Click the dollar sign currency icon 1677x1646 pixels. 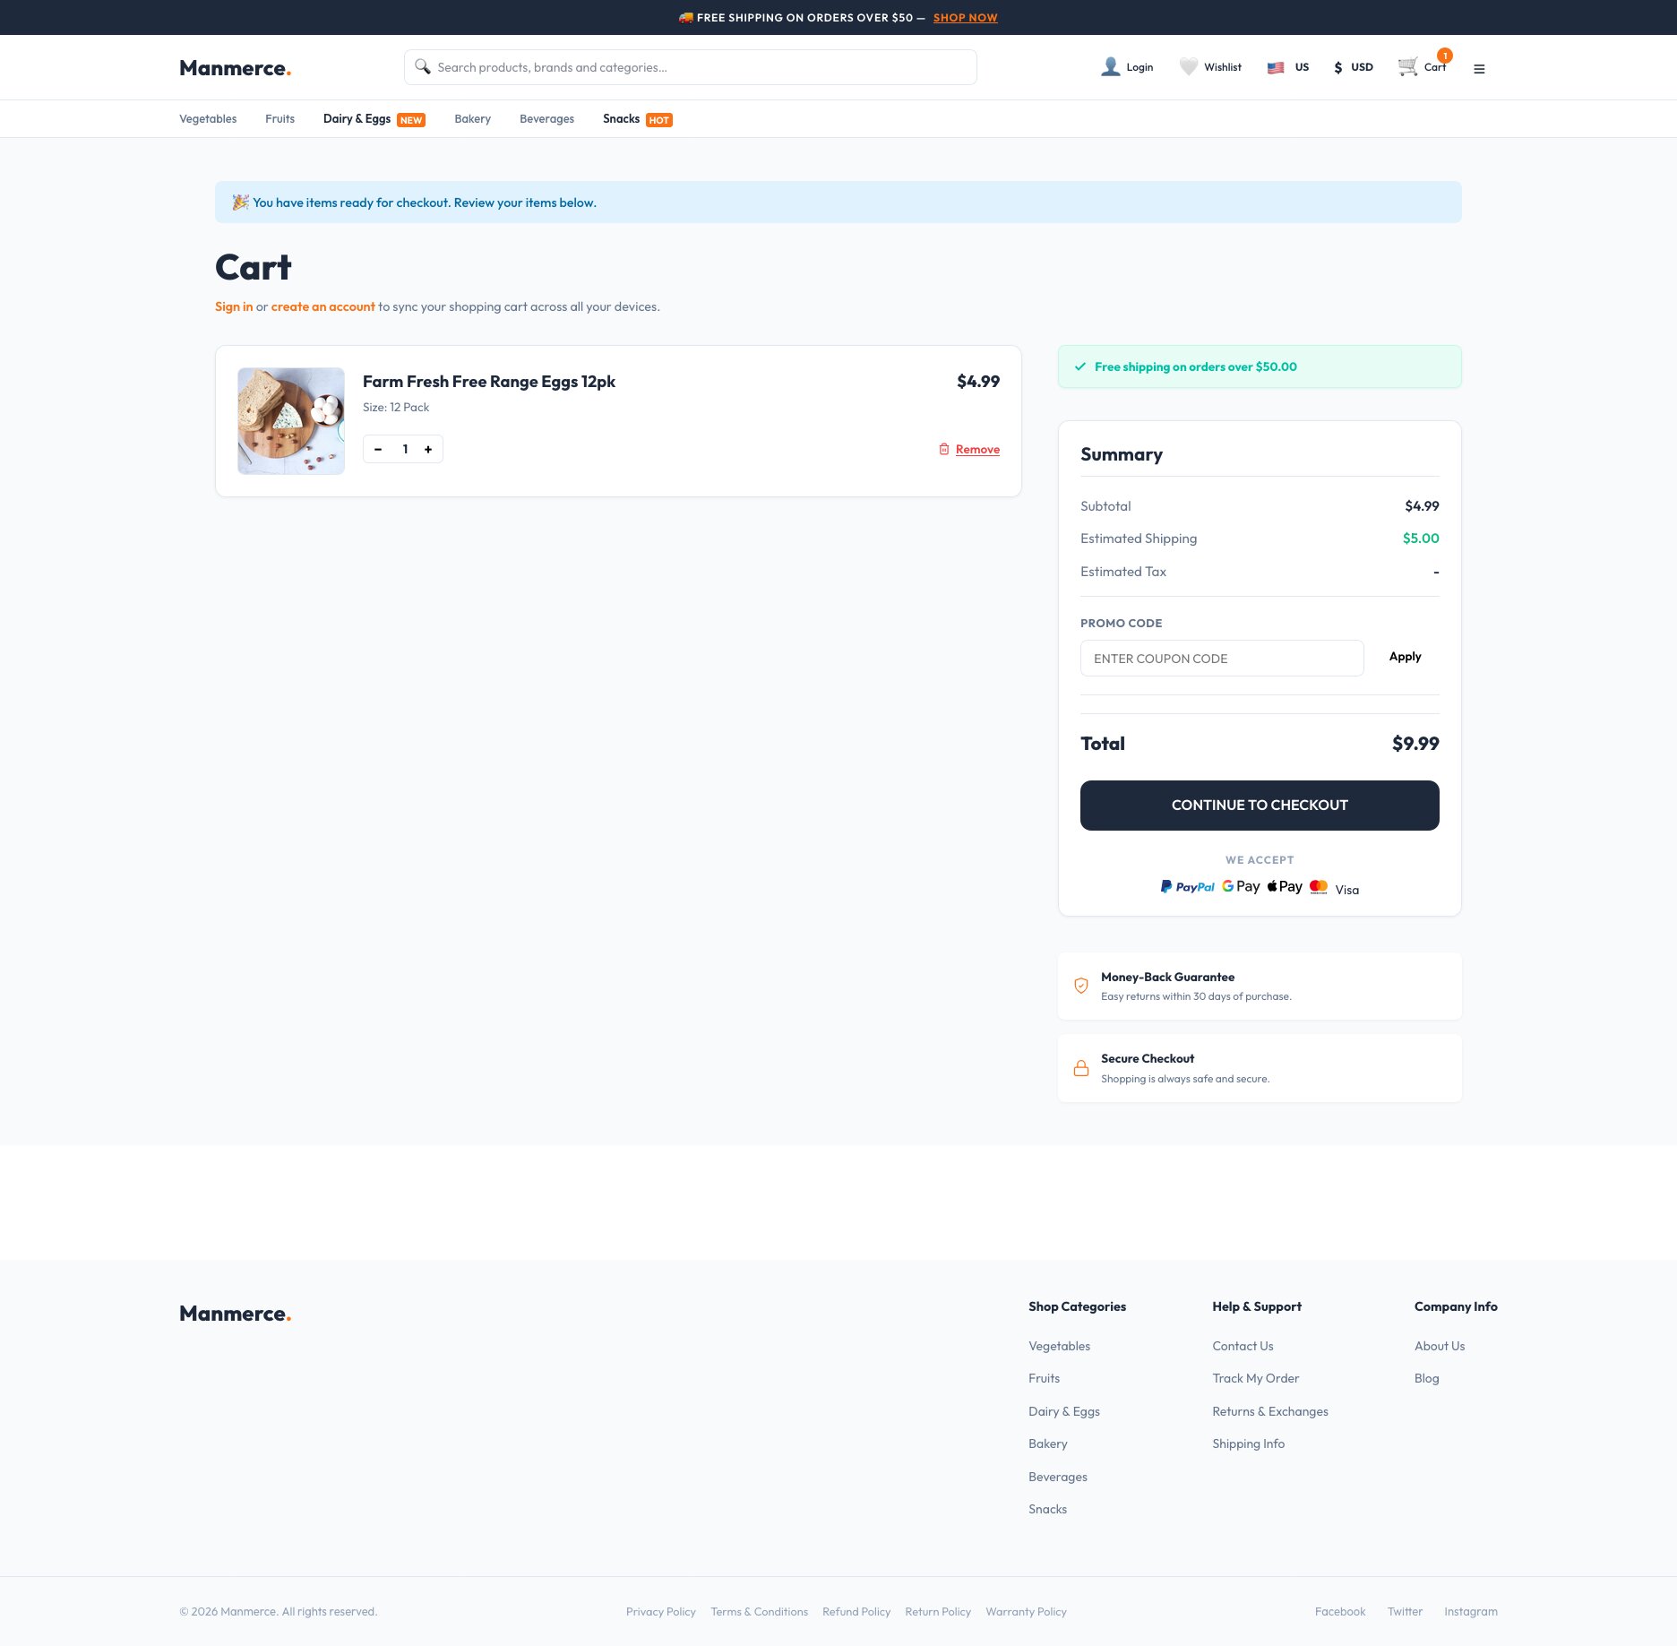click(x=1338, y=67)
